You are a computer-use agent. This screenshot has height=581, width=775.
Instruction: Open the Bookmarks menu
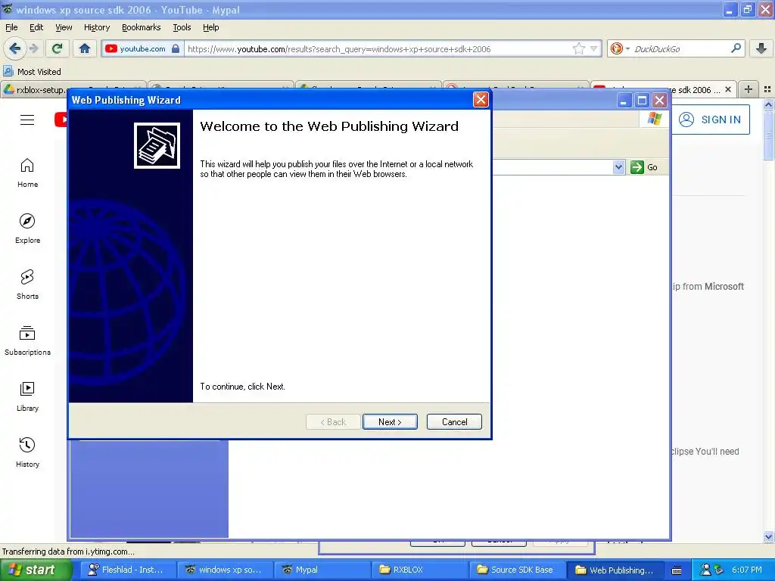tap(142, 27)
